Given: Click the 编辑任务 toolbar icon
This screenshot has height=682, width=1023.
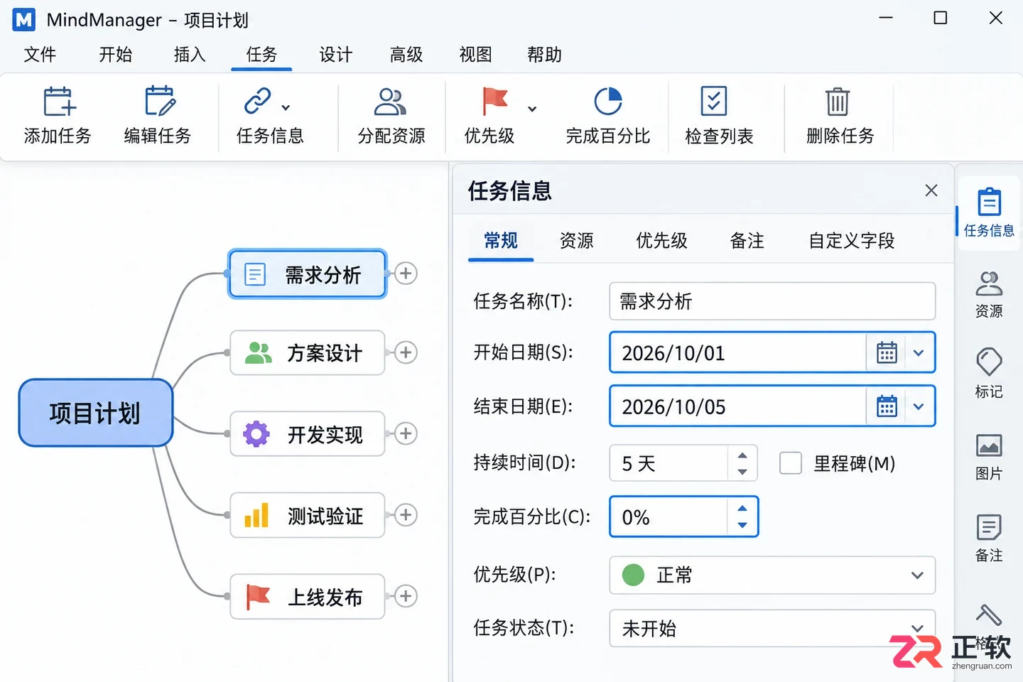Looking at the screenshot, I should [x=160, y=102].
